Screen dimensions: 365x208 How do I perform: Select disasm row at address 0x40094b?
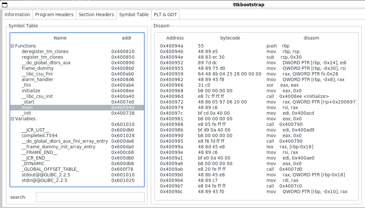point(257,51)
